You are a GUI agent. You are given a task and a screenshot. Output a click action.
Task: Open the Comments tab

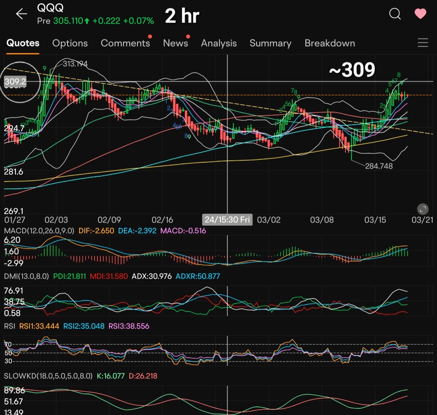125,43
